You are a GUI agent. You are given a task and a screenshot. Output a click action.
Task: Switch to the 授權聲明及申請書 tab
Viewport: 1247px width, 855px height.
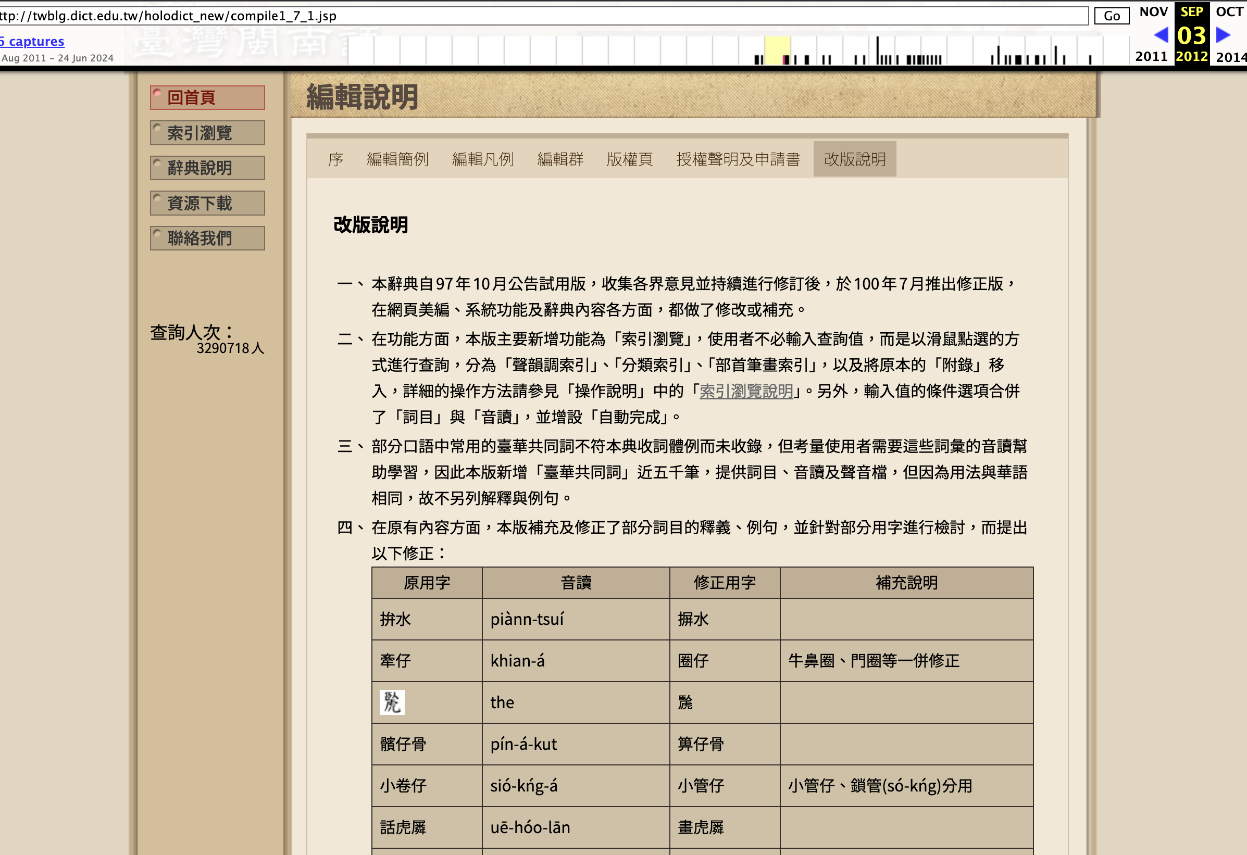point(738,159)
